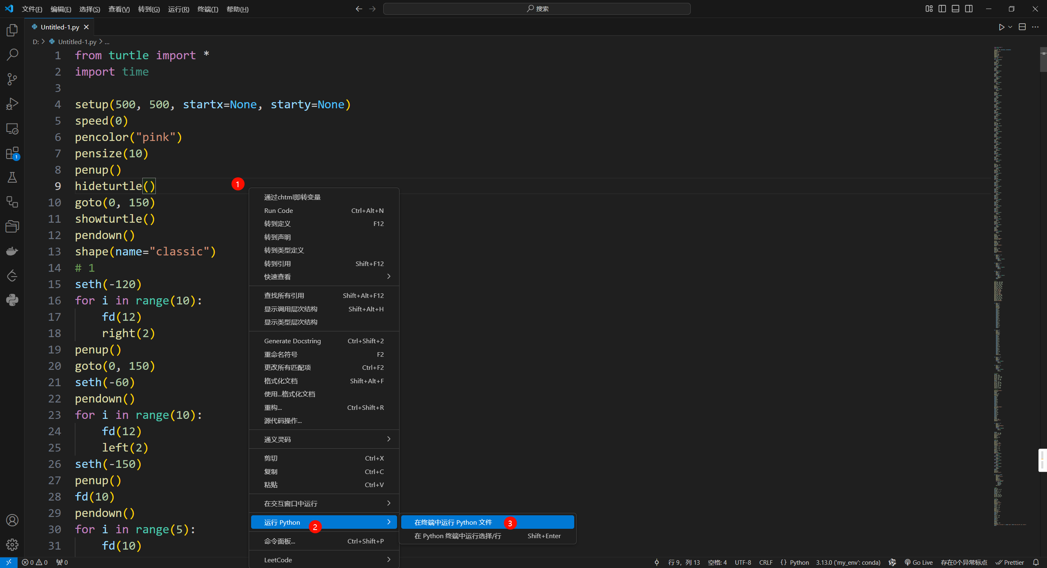Image resolution: width=1047 pixels, height=568 pixels.
Task: Choose 命令面板 menu entry
Action: coord(324,541)
